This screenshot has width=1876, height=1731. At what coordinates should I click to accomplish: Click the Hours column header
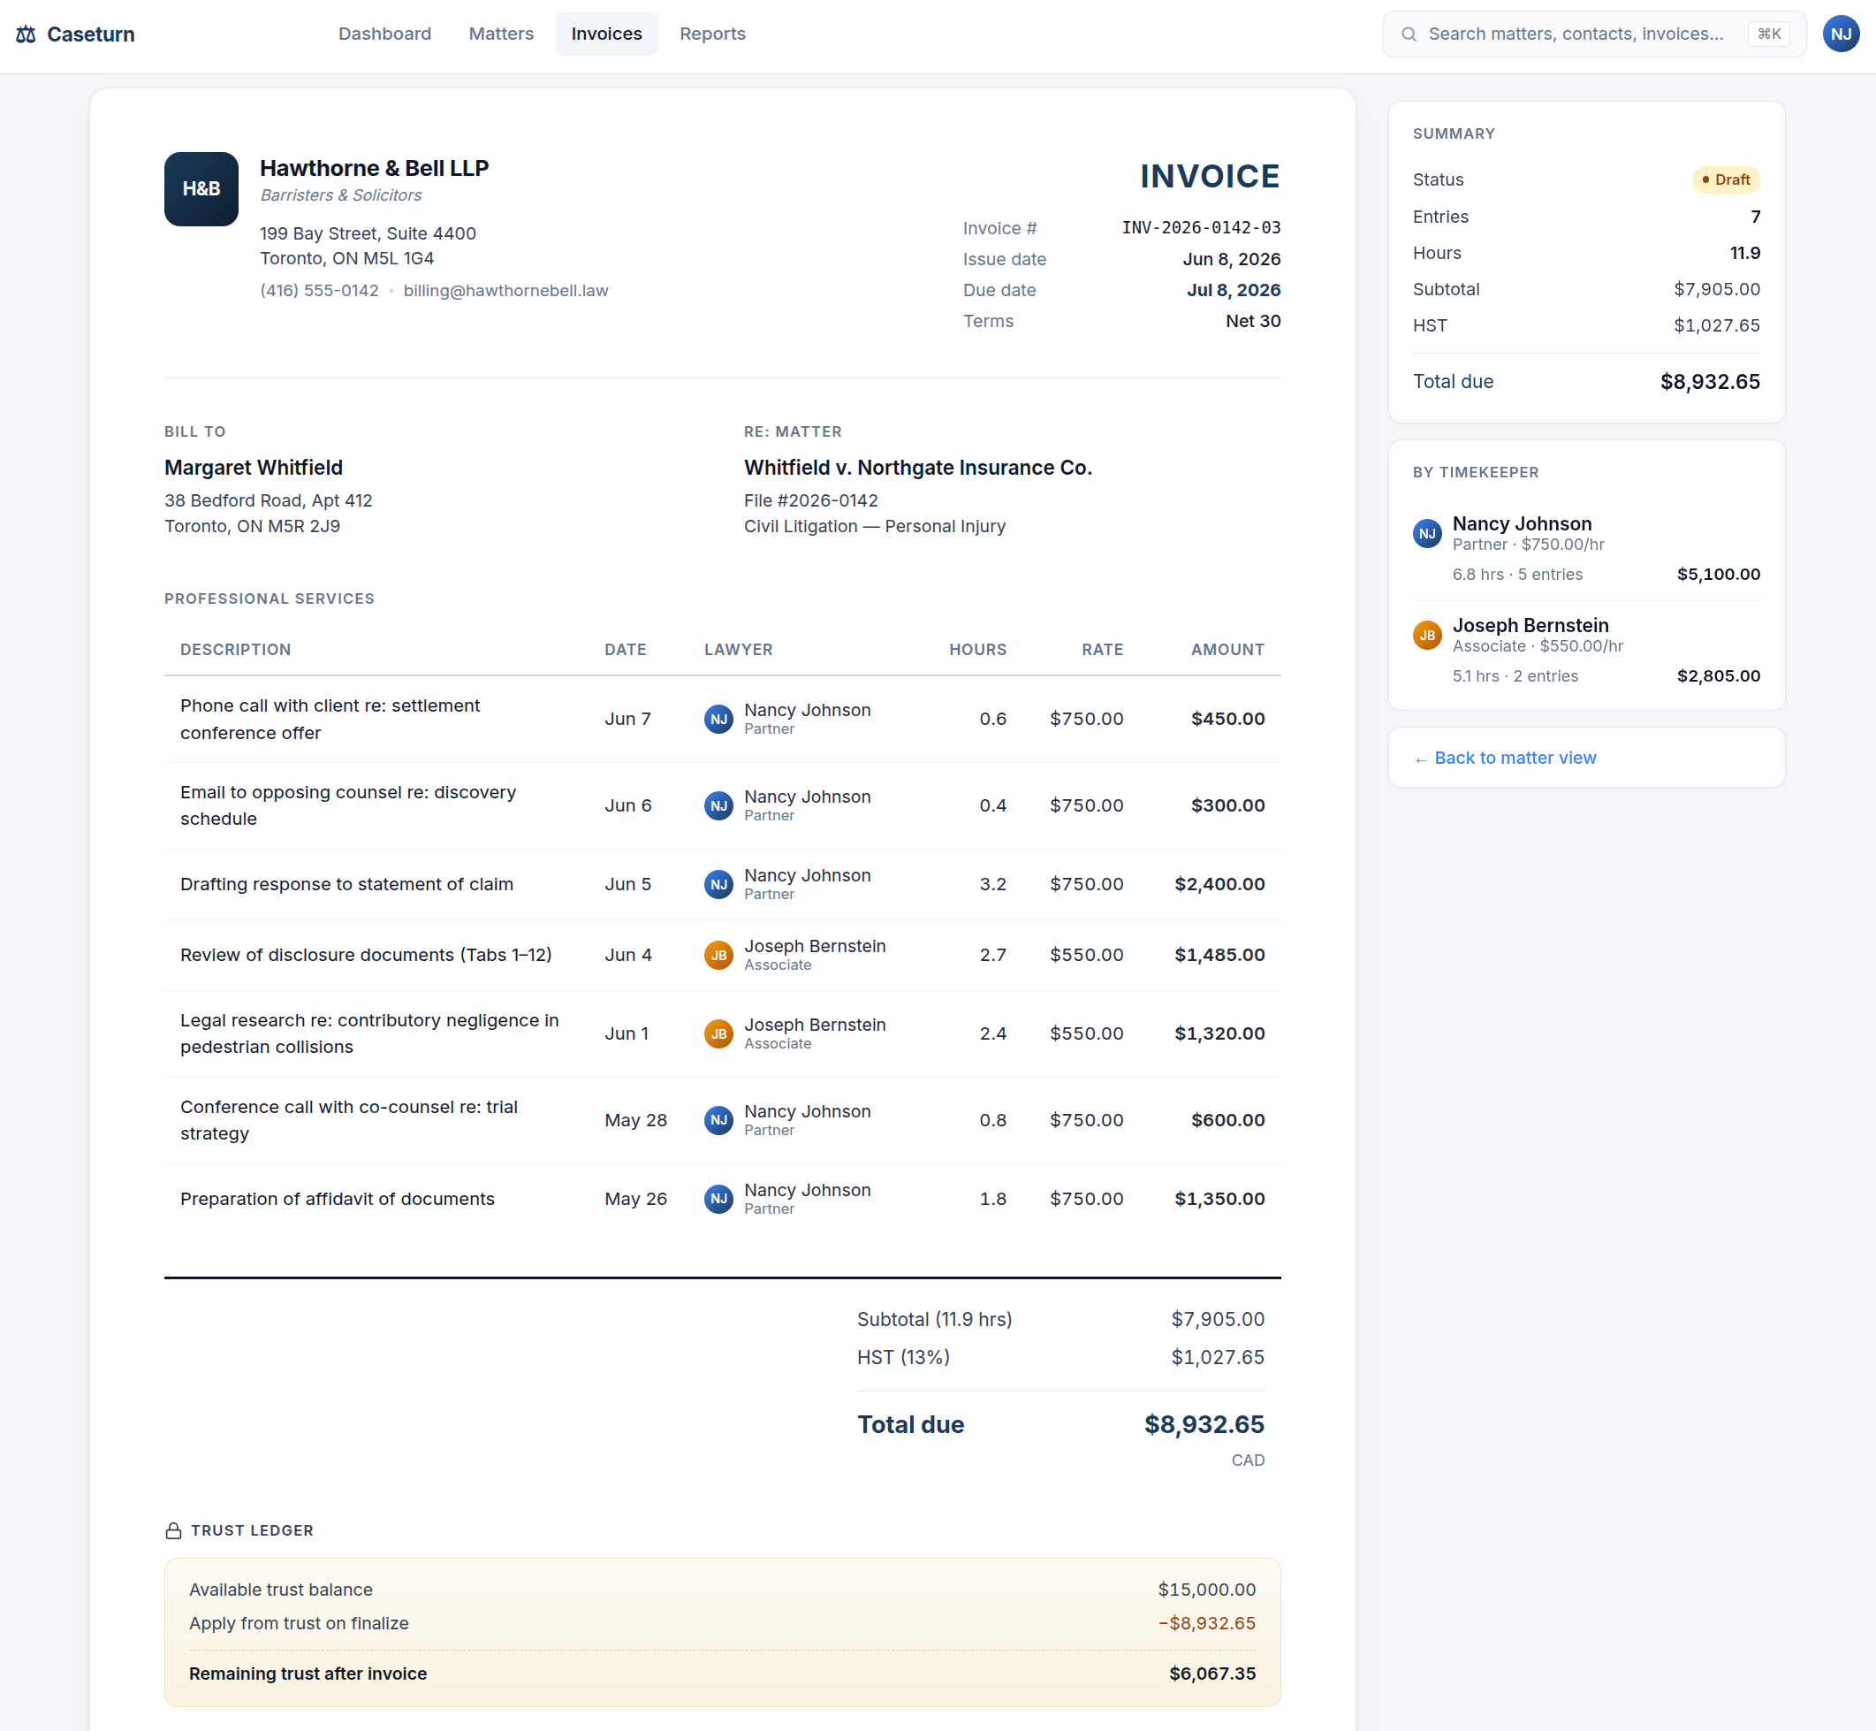977,650
